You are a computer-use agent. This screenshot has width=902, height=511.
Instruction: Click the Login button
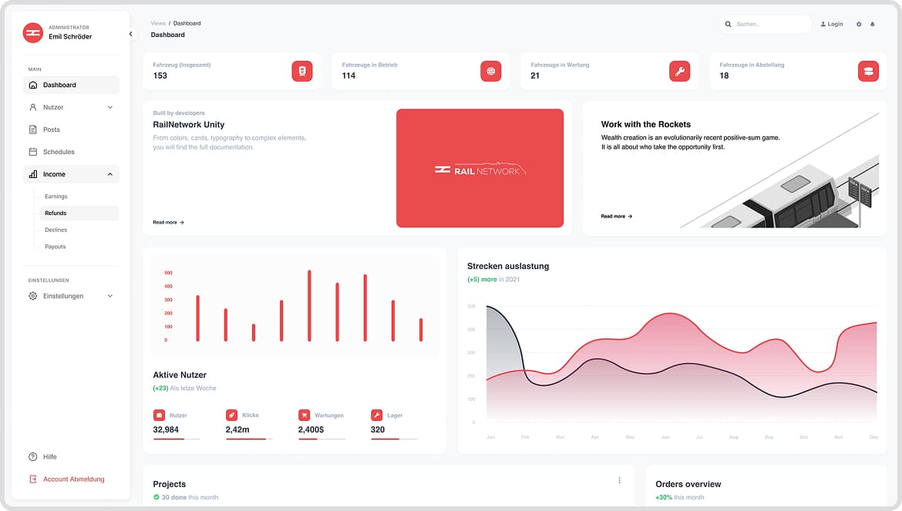tap(831, 24)
